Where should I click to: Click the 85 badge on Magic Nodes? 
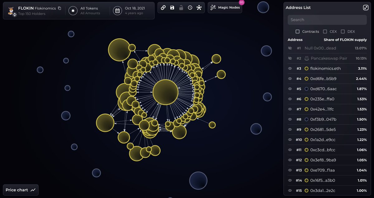[242, 2]
